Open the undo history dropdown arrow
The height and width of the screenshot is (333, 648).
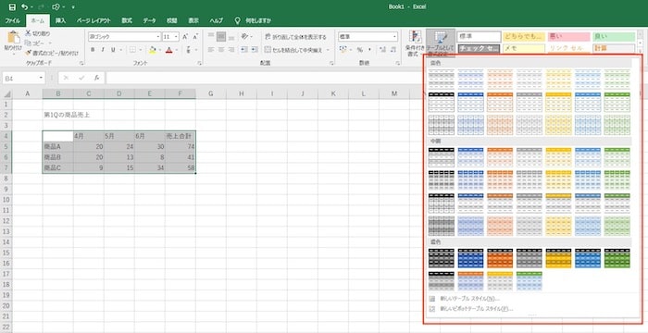tap(31, 7)
